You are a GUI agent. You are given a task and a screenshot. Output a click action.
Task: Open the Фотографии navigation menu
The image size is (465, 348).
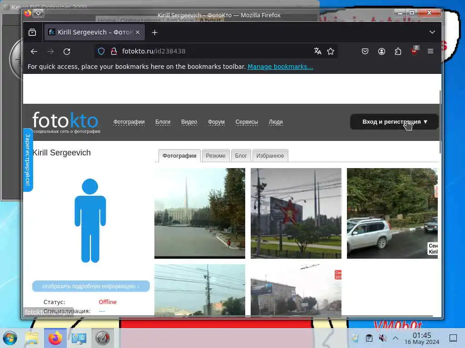pyautogui.click(x=129, y=122)
